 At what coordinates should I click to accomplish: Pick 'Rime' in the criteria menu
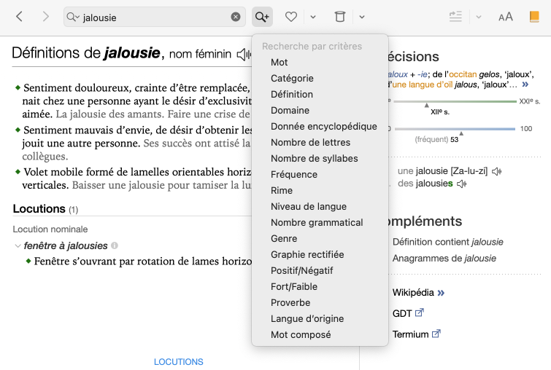pyautogui.click(x=281, y=190)
